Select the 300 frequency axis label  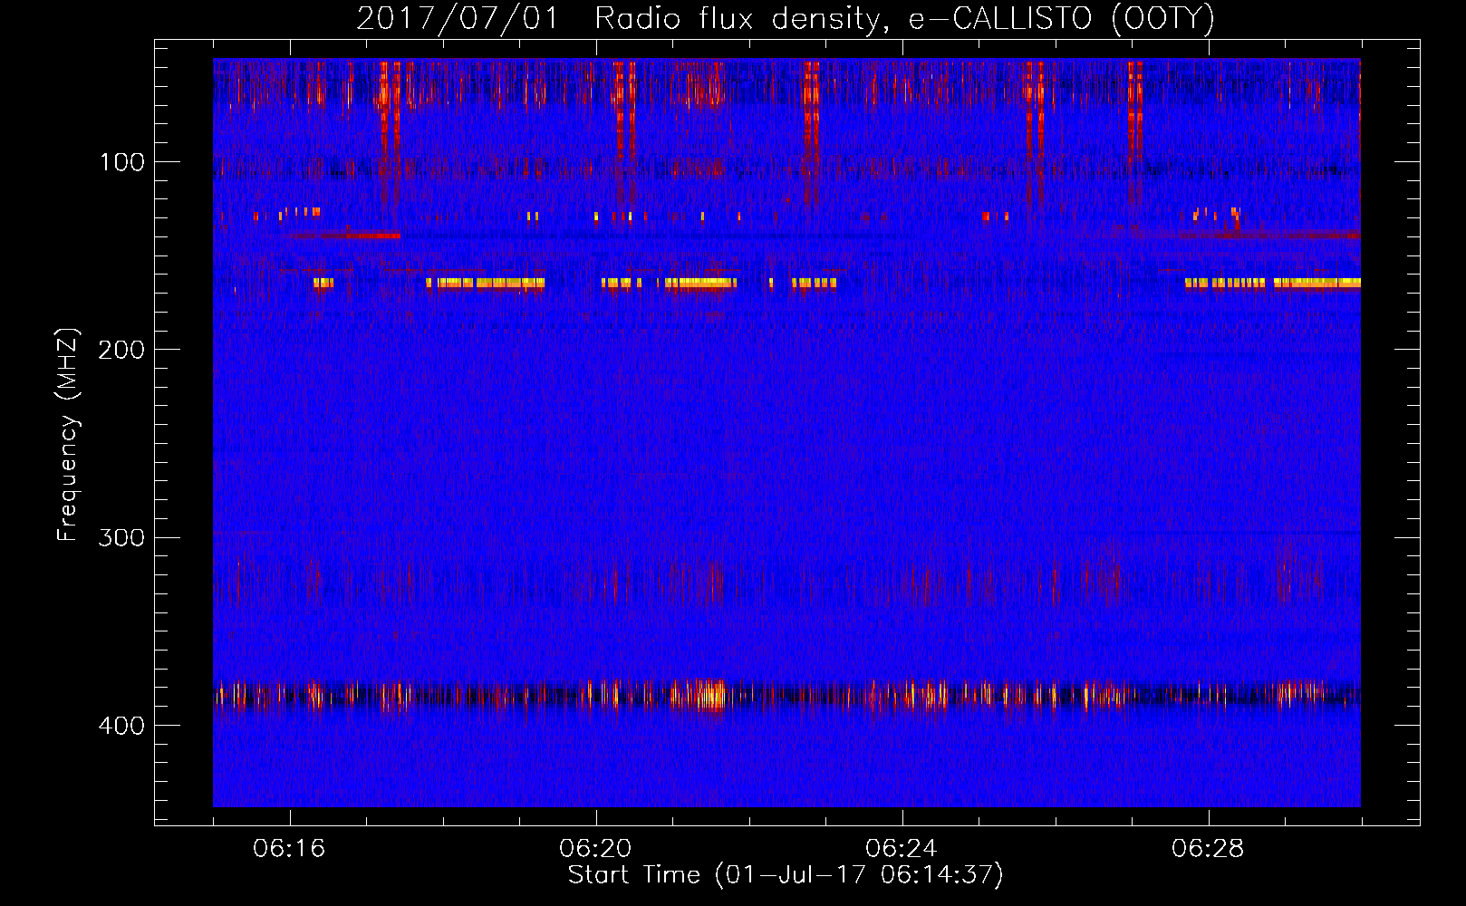point(121,537)
